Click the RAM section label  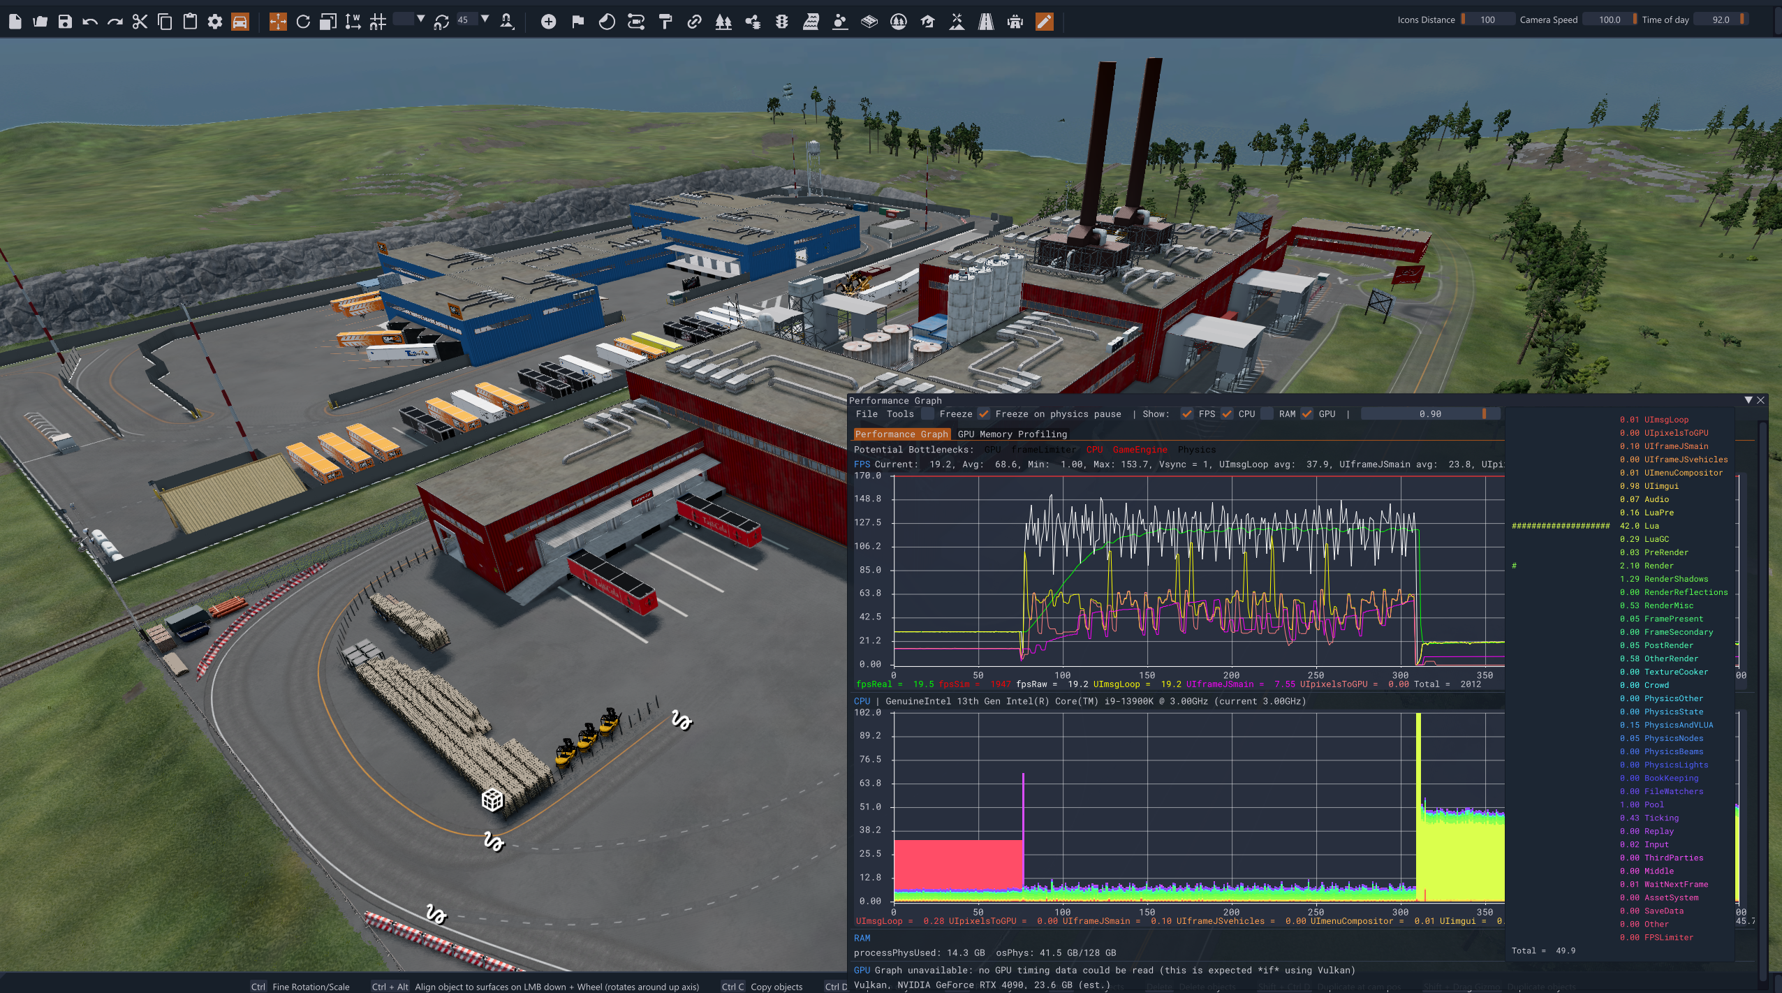coord(862,939)
